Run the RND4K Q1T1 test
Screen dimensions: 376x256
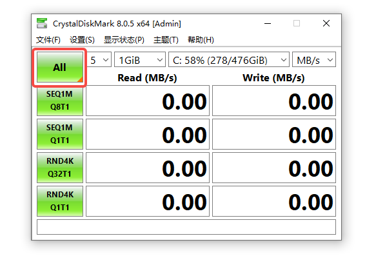(x=60, y=201)
